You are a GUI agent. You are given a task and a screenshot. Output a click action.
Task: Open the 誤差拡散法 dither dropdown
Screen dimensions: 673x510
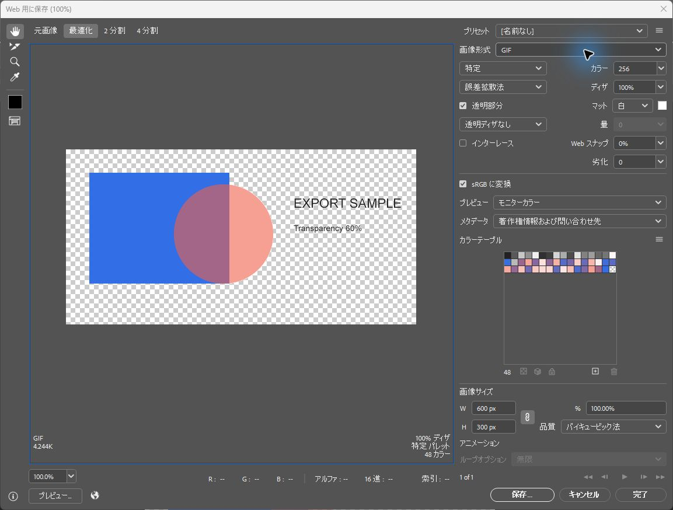pos(503,87)
